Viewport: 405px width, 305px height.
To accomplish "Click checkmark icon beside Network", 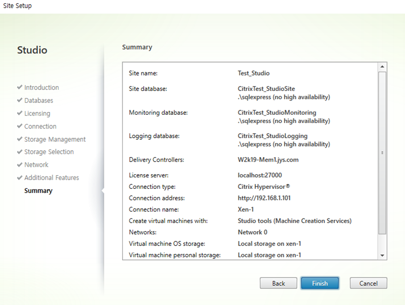I will point(20,164).
